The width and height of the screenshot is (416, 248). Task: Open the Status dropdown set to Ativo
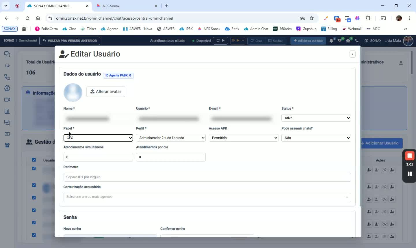(316, 118)
